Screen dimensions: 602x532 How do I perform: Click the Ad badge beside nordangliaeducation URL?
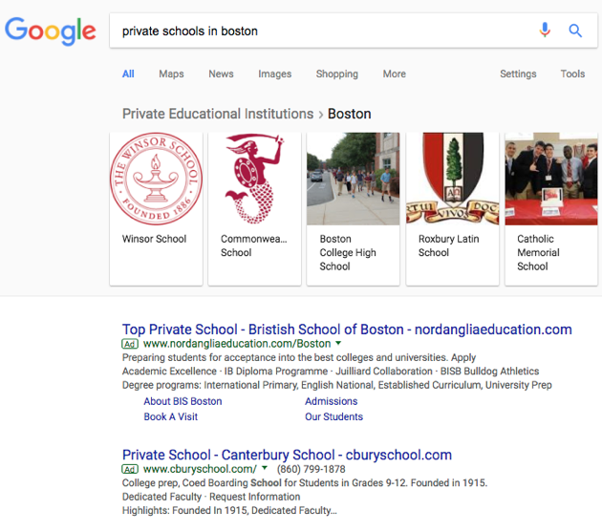pyautogui.click(x=130, y=344)
